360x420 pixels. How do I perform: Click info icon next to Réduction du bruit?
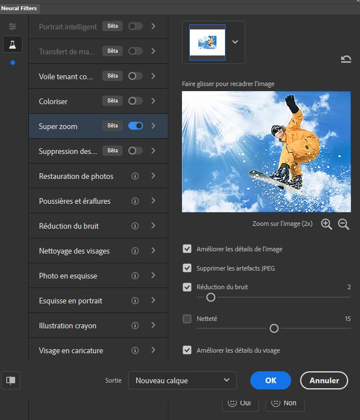point(135,226)
